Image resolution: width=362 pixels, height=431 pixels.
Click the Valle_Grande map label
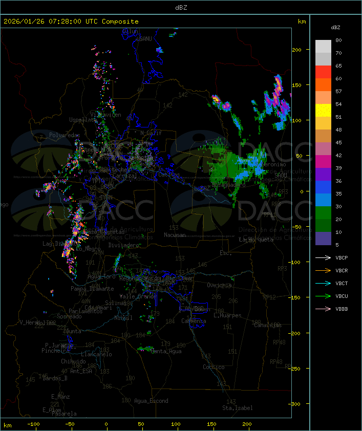[x=138, y=296]
